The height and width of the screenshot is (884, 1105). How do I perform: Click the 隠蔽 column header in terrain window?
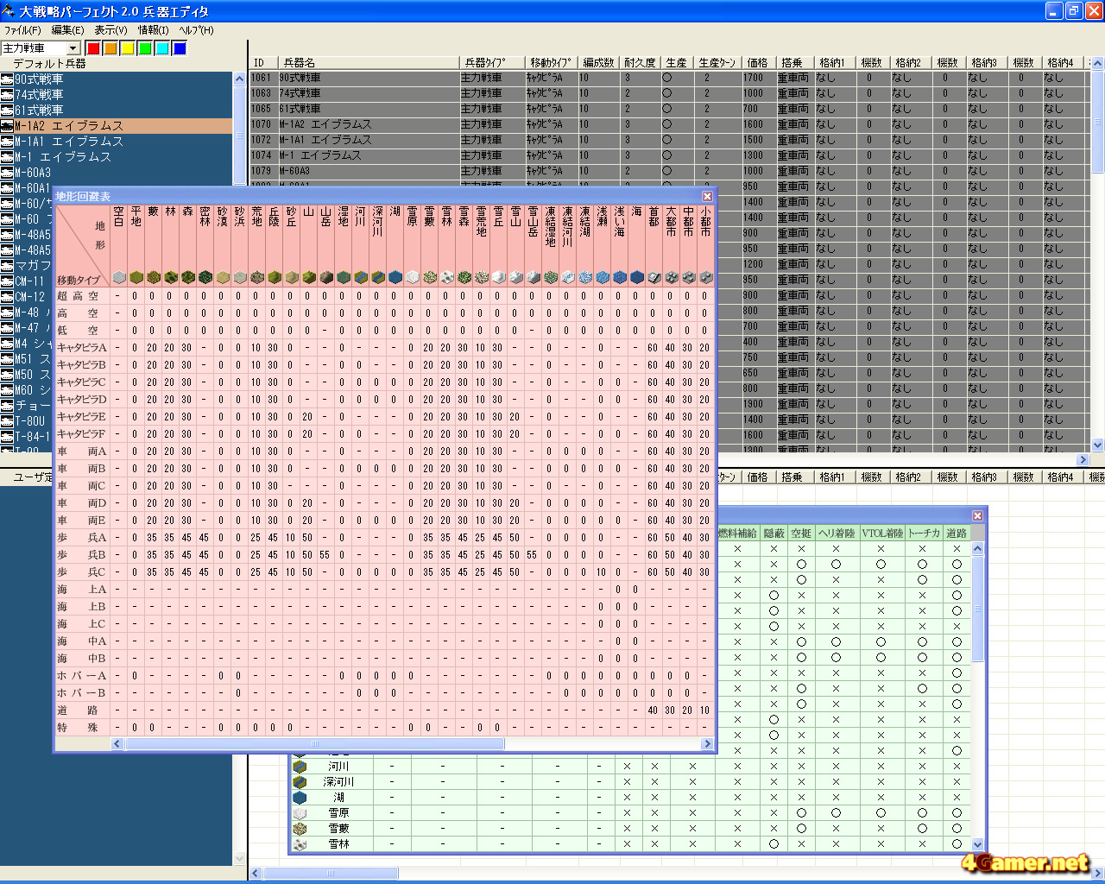(x=773, y=533)
